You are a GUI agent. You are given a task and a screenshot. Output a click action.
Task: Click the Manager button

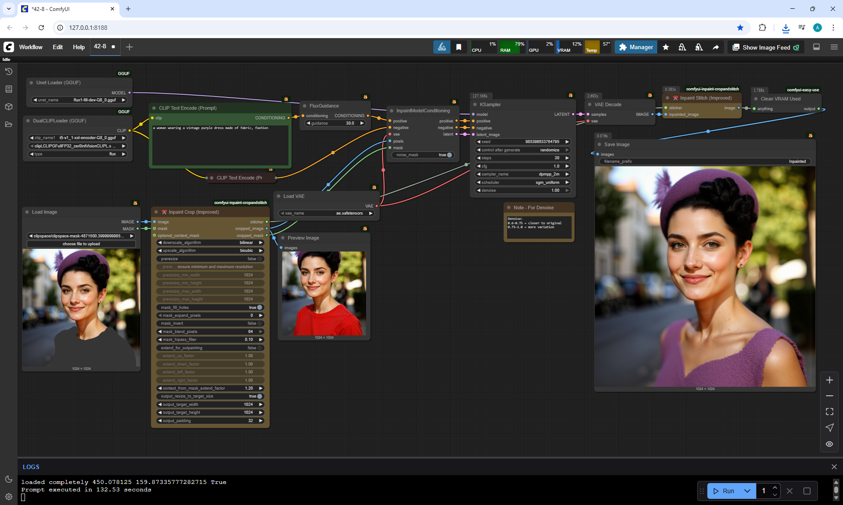[636, 47]
